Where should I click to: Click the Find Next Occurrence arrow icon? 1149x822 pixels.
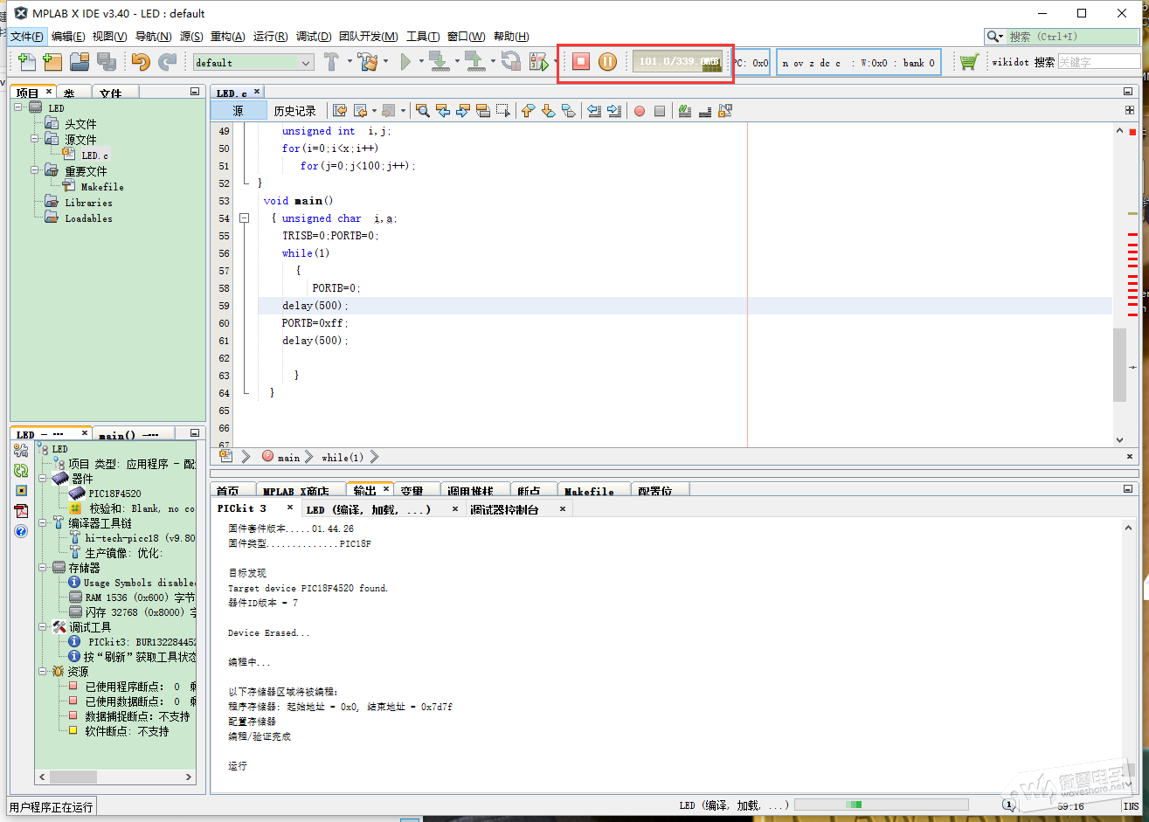point(463,111)
